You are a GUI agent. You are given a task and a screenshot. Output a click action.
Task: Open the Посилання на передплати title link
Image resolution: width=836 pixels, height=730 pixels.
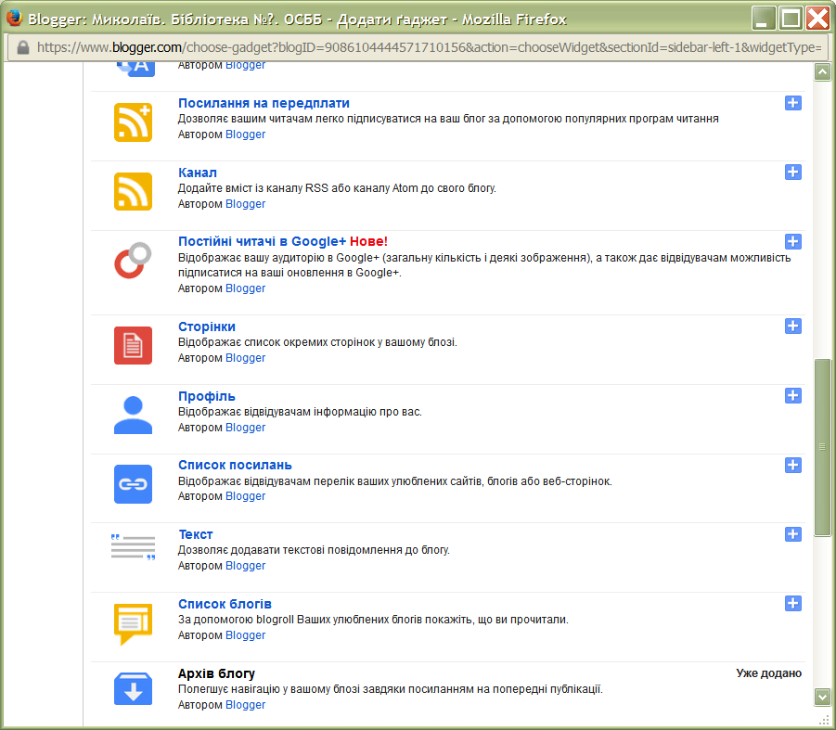264,103
